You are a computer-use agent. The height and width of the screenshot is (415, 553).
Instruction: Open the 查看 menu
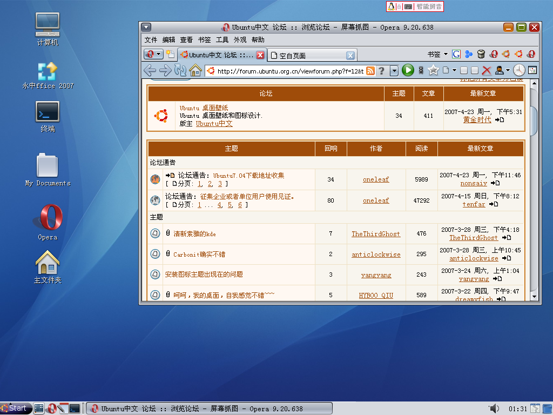pyautogui.click(x=186, y=40)
